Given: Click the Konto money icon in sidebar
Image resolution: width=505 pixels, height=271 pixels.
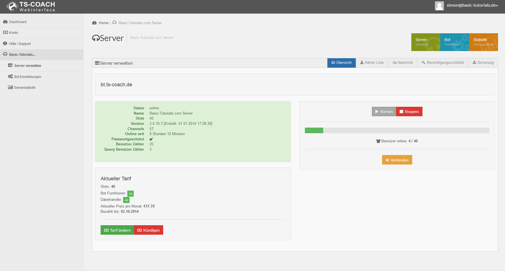Looking at the screenshot, I should (x=5, y=32).
